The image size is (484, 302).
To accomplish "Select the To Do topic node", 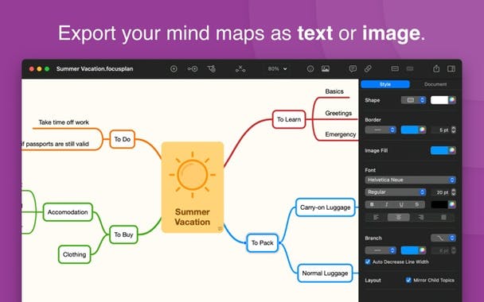I will [123, 139].
